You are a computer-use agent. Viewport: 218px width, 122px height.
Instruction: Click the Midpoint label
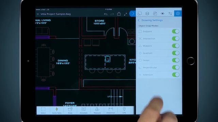147,46
